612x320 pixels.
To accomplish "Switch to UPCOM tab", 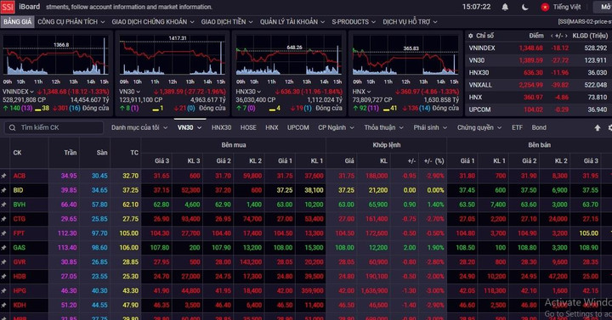I will pos(298,127).
